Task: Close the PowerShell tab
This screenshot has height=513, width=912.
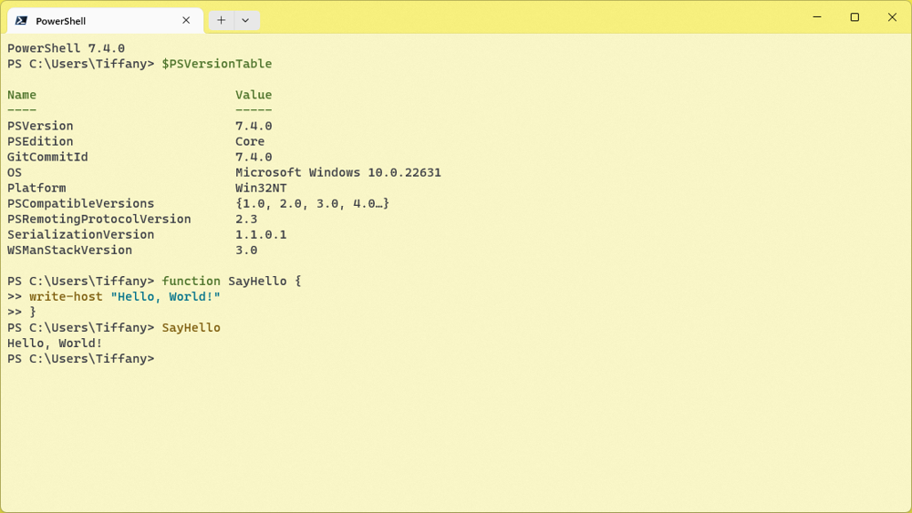Action: click(x=186, y=20)
